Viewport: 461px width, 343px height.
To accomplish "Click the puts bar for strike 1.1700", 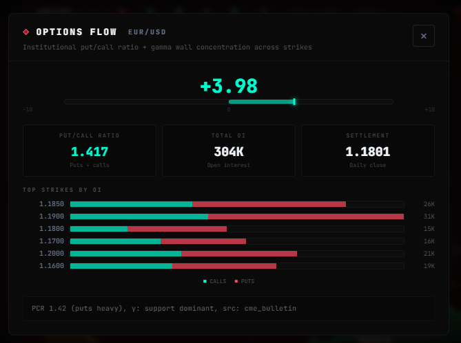I will click(x=203, y=241).
